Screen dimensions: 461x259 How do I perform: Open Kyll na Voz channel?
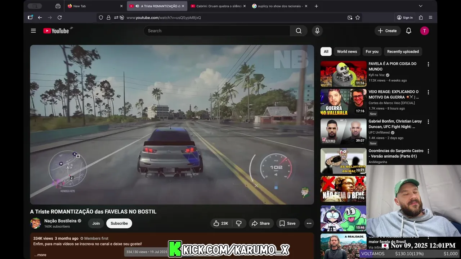(377, 75)
